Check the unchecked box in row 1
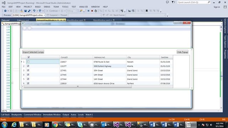The image size is (228, 128). point(28,62)
